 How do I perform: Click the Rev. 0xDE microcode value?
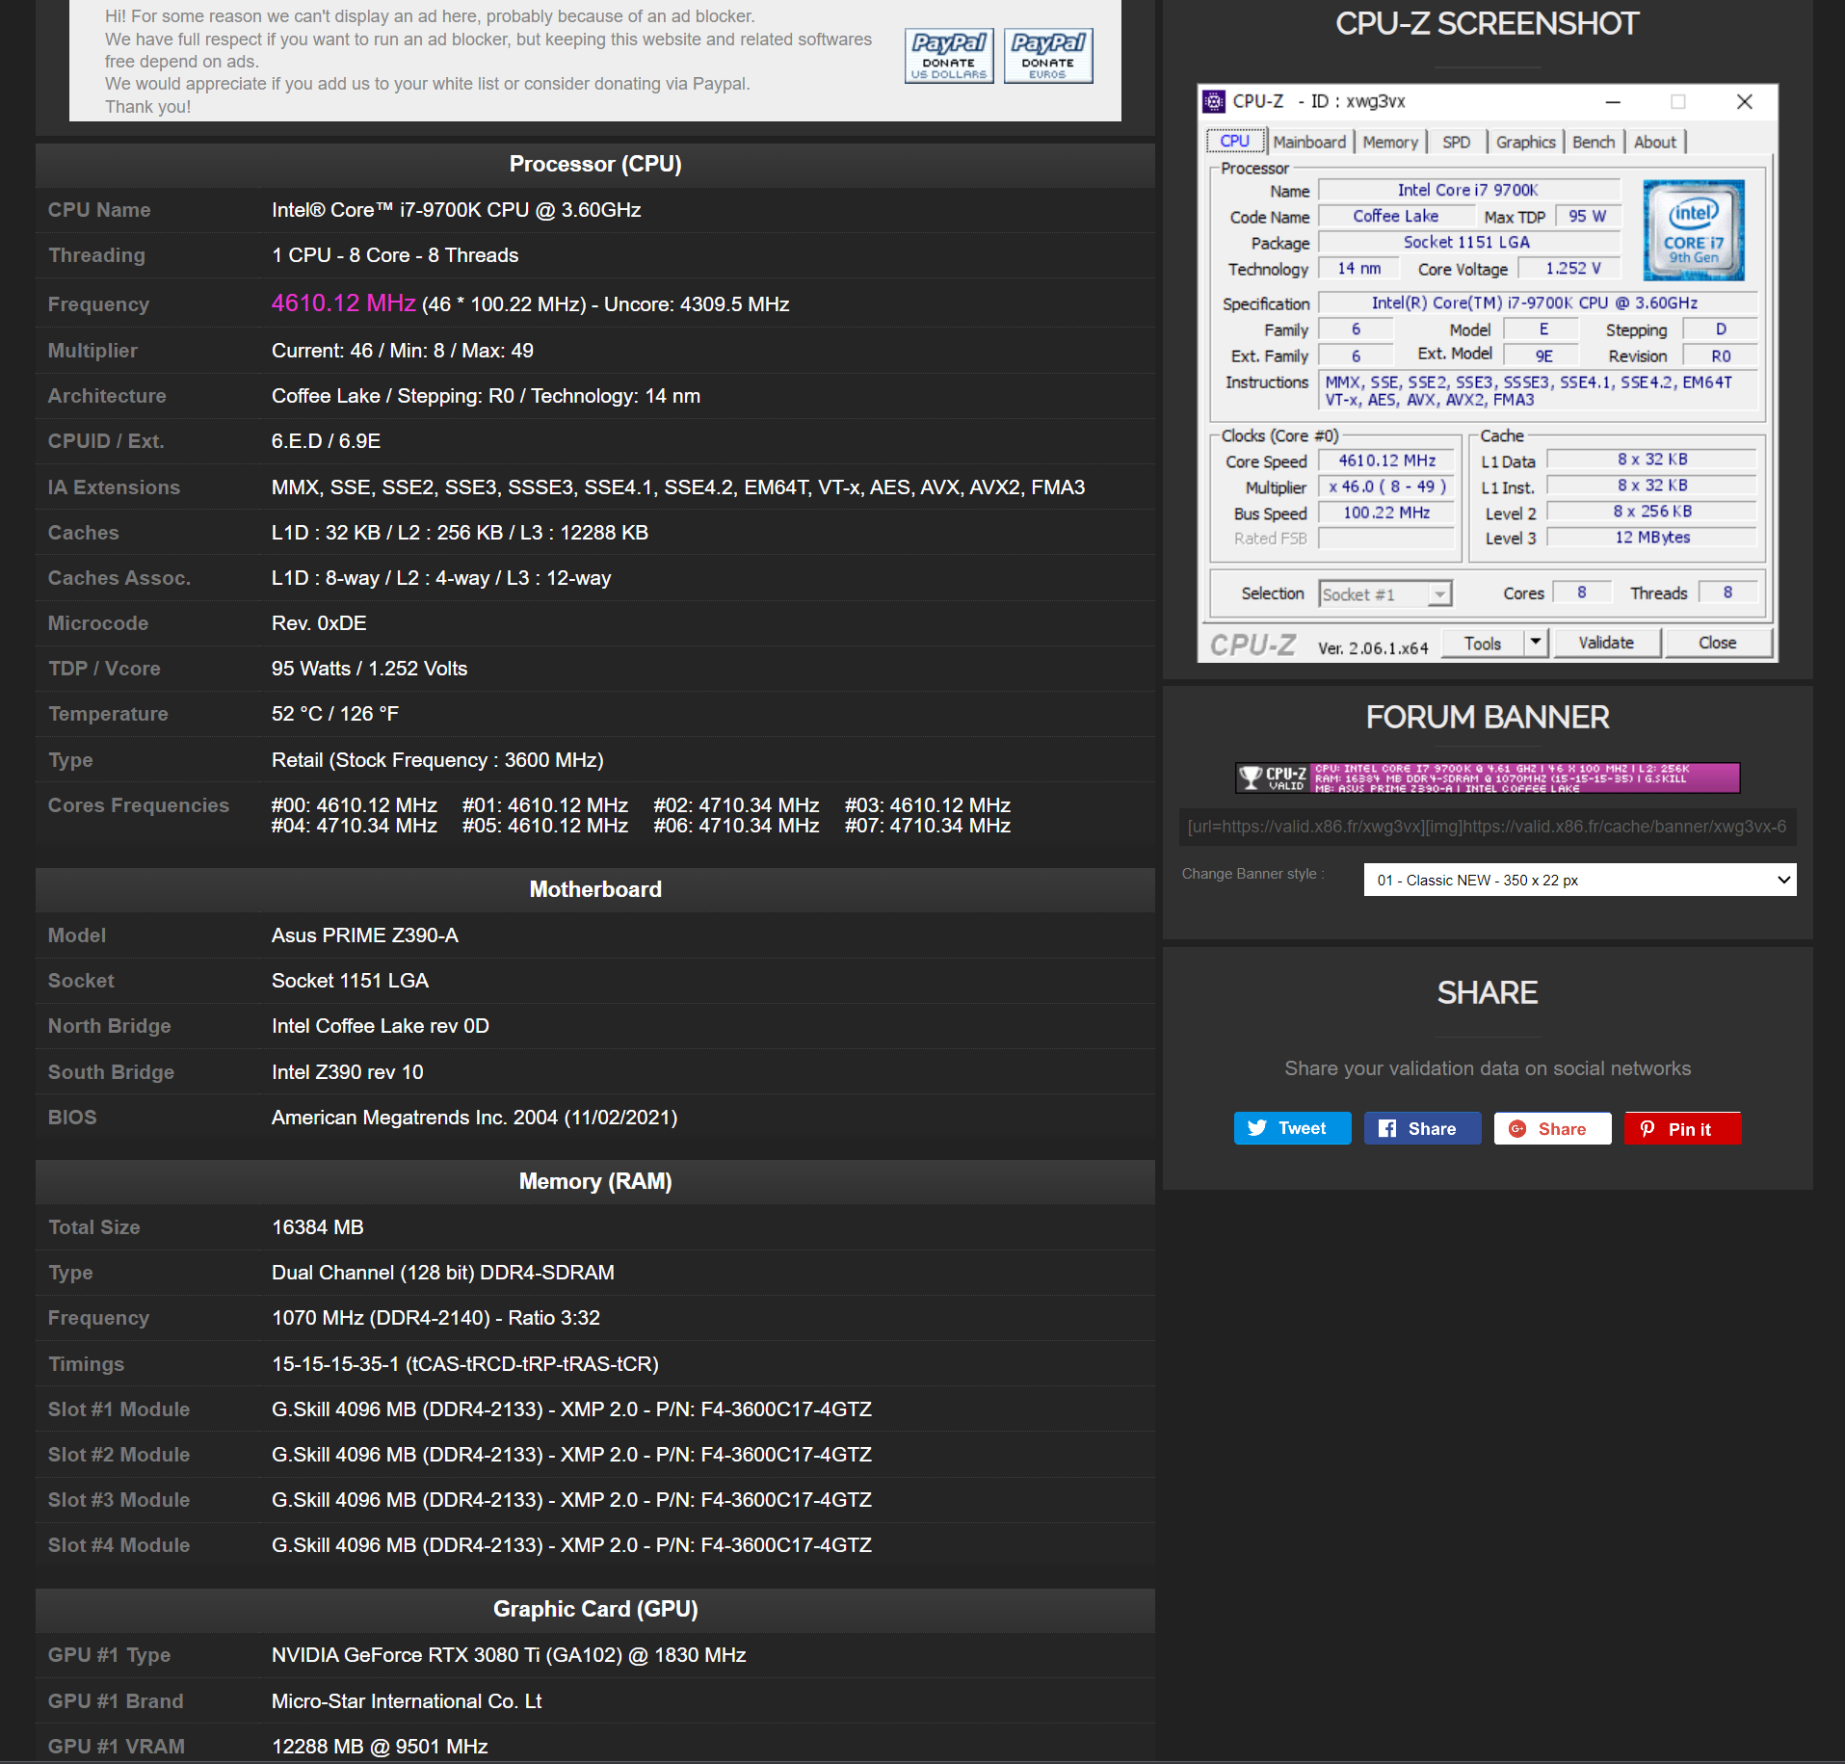pos(319,623)
